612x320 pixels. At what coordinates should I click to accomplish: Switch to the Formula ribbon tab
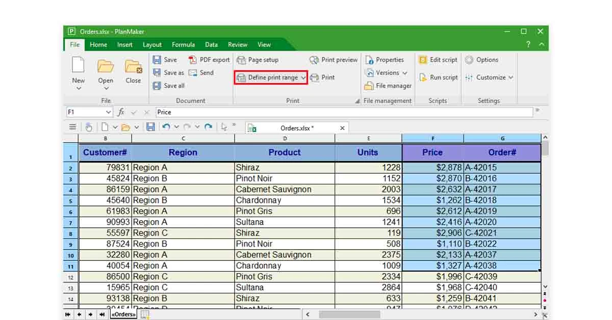(183, 44)
